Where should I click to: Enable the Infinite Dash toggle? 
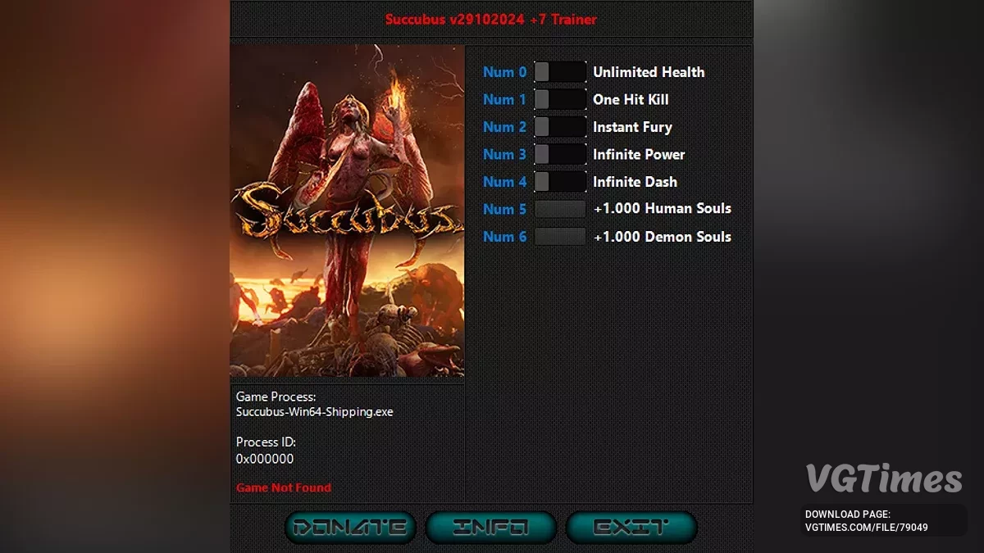560,182
